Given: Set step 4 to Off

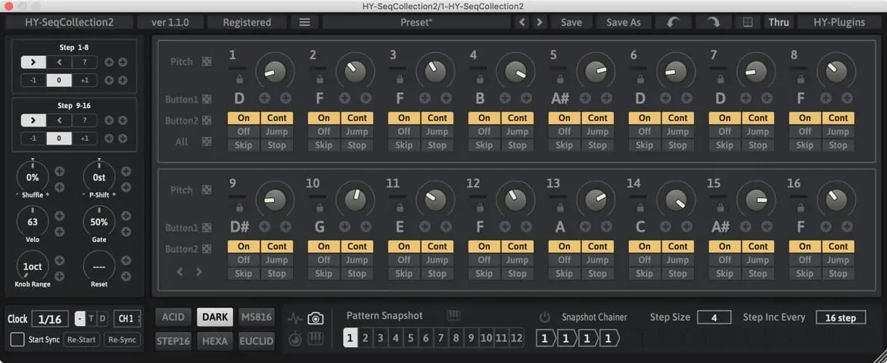Looking at the screenshot, I should tap(484, 132).
